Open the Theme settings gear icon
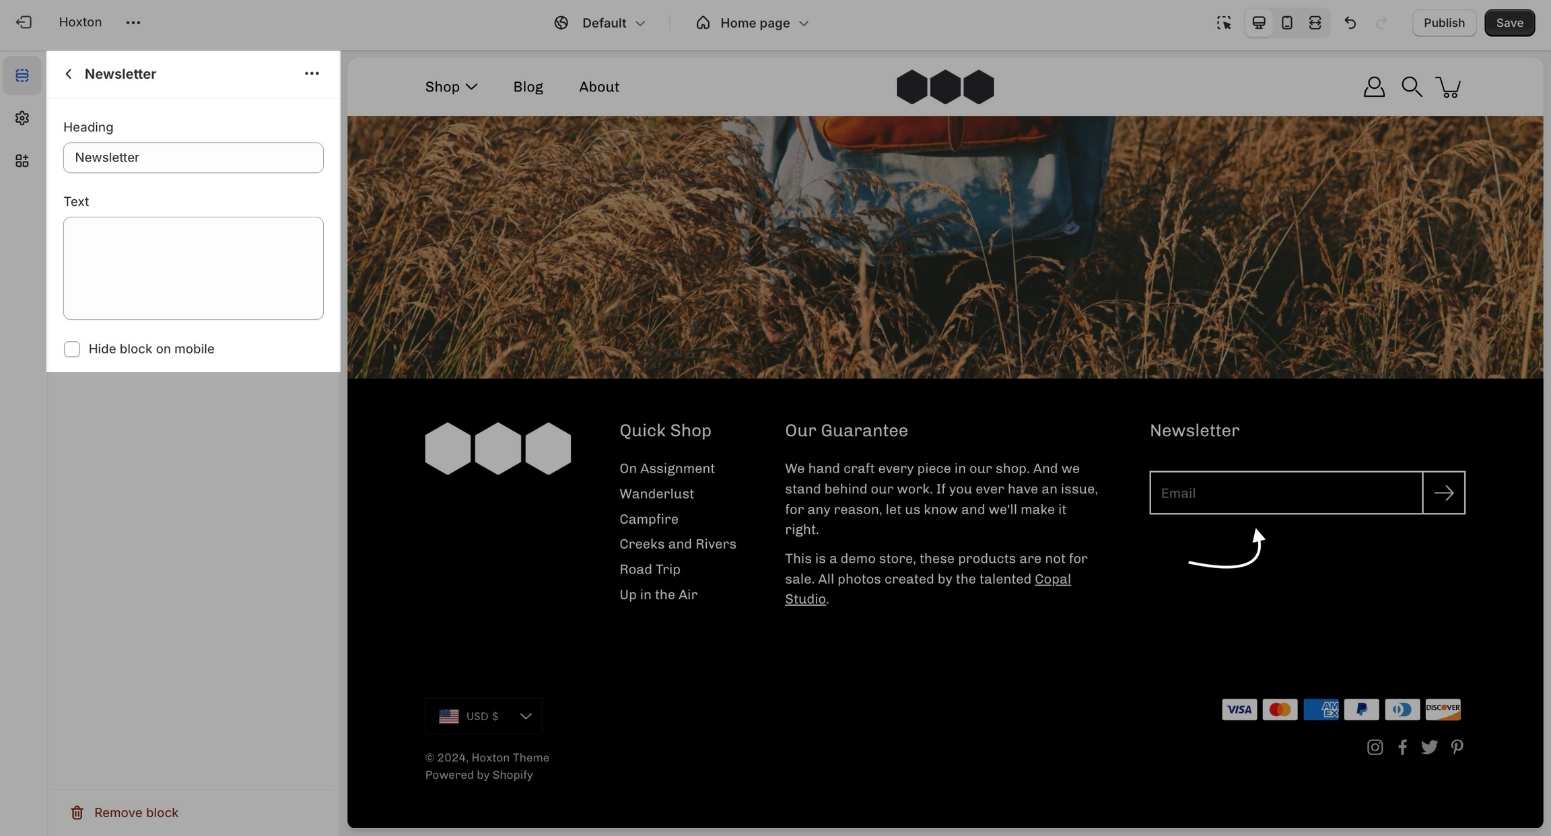Image resolution: width=1551 pixels, height=836 pixels. tap(22, 118)
